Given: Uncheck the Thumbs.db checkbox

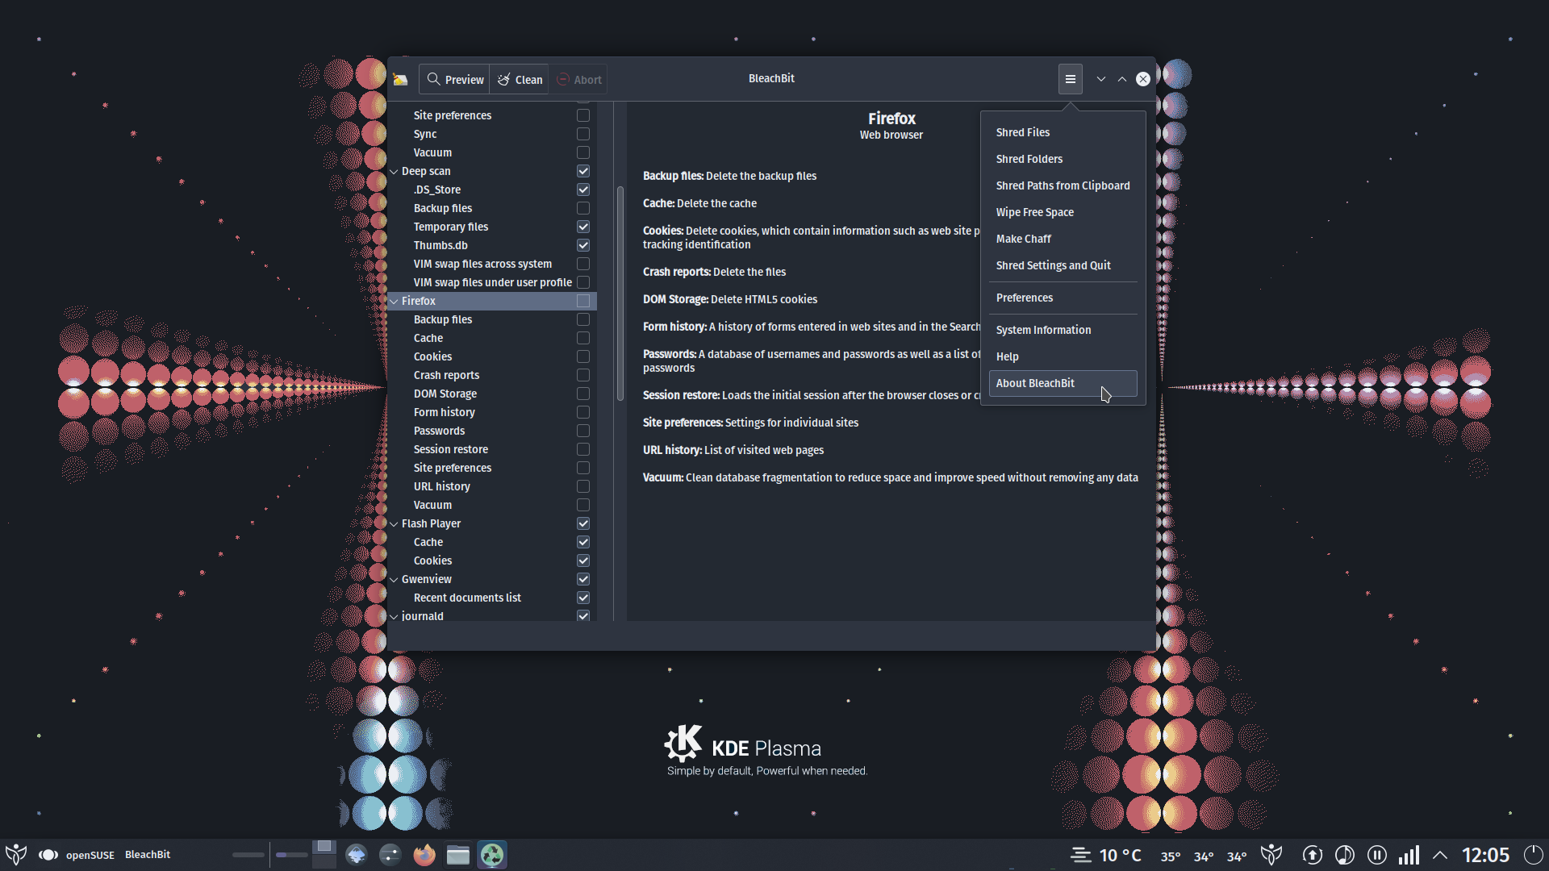Looking at the screenshot, I should click(583, 245).
